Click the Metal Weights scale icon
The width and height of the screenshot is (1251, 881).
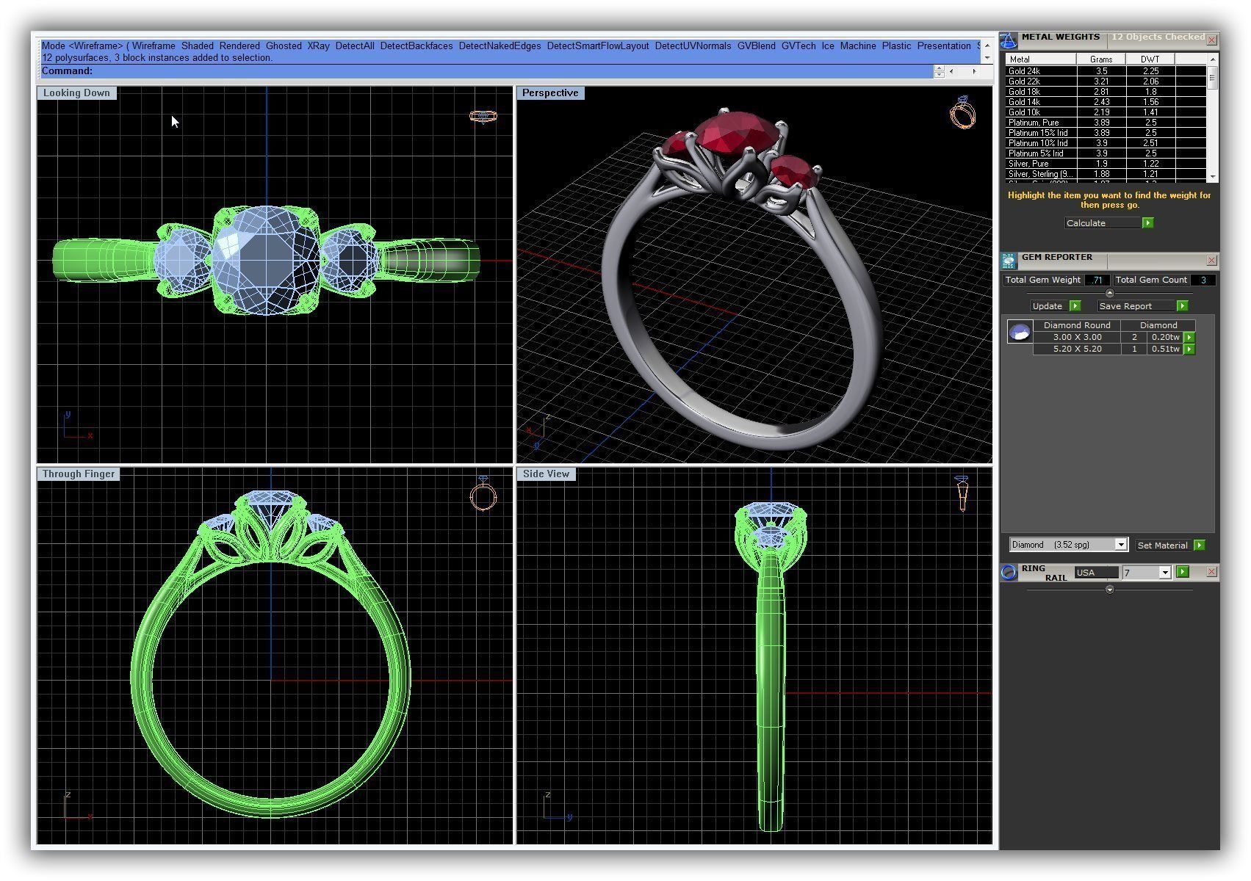click(x=1009, y=41)
